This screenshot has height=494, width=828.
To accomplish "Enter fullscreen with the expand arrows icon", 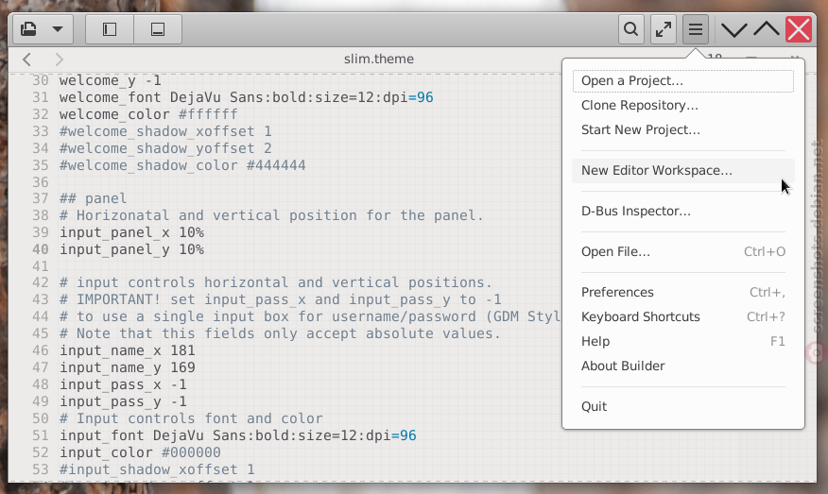I will (x=664, y=29).
